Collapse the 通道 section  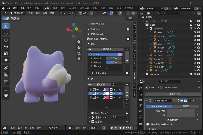88,44
